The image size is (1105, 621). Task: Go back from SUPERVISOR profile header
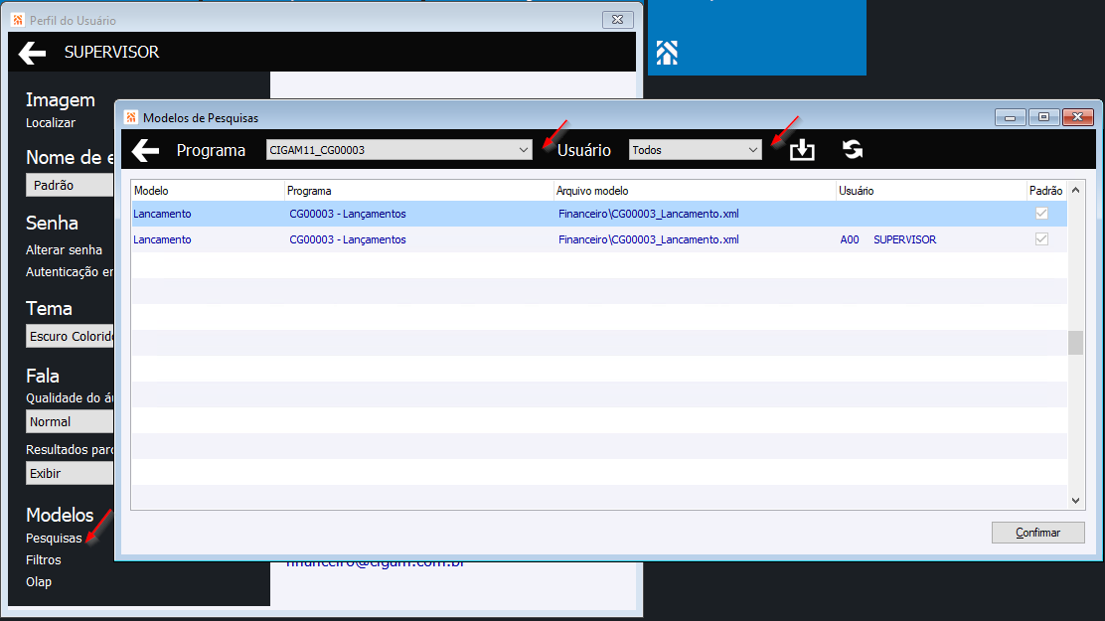(x=32, y=53)
